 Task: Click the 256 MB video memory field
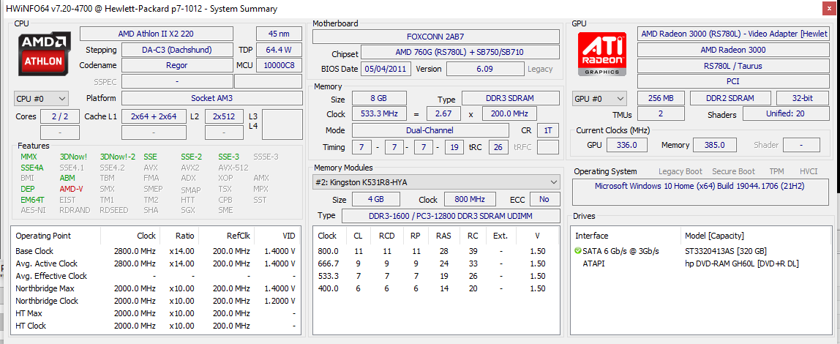[661, 99]
